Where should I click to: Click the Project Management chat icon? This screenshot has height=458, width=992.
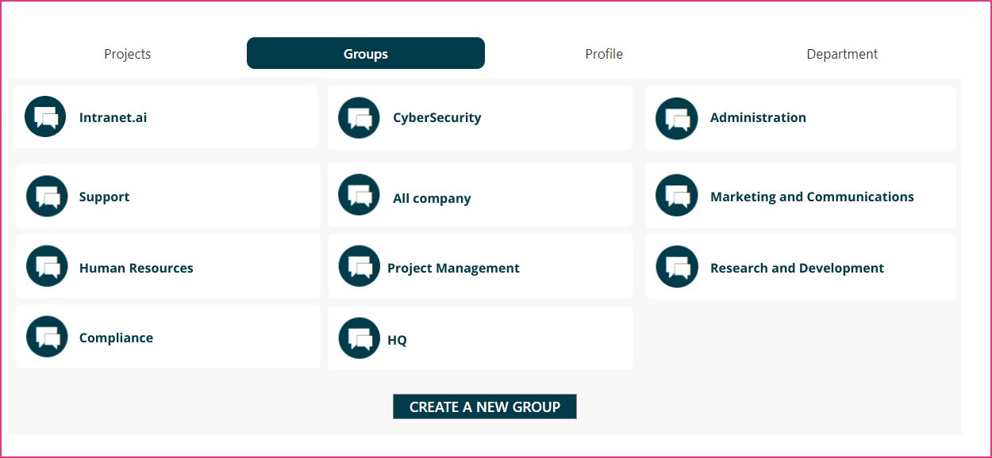tap(359, 265)
